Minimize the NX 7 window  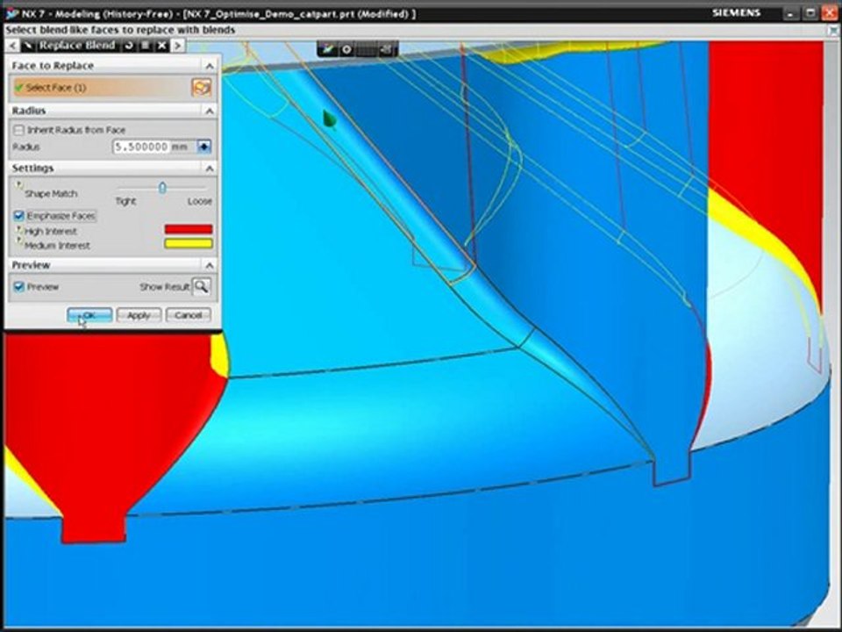tap(789, 13)
